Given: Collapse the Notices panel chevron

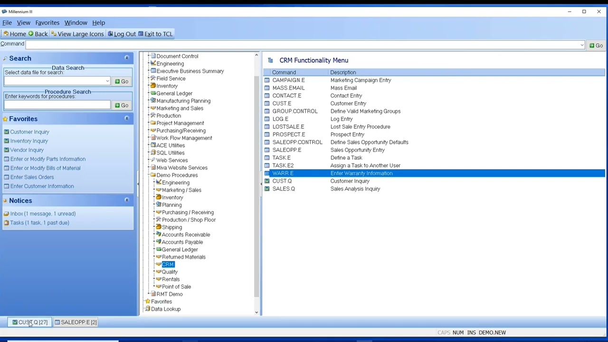Looking at the screenshot, I should (x=127, y=200).
